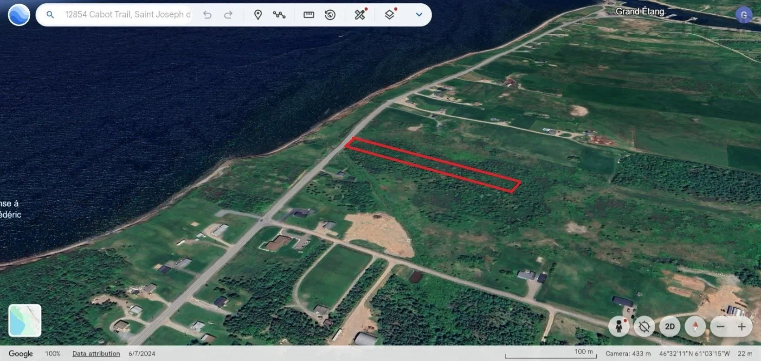Open the map style tools icon
The image size is (761, 361).
coord(360,15)
